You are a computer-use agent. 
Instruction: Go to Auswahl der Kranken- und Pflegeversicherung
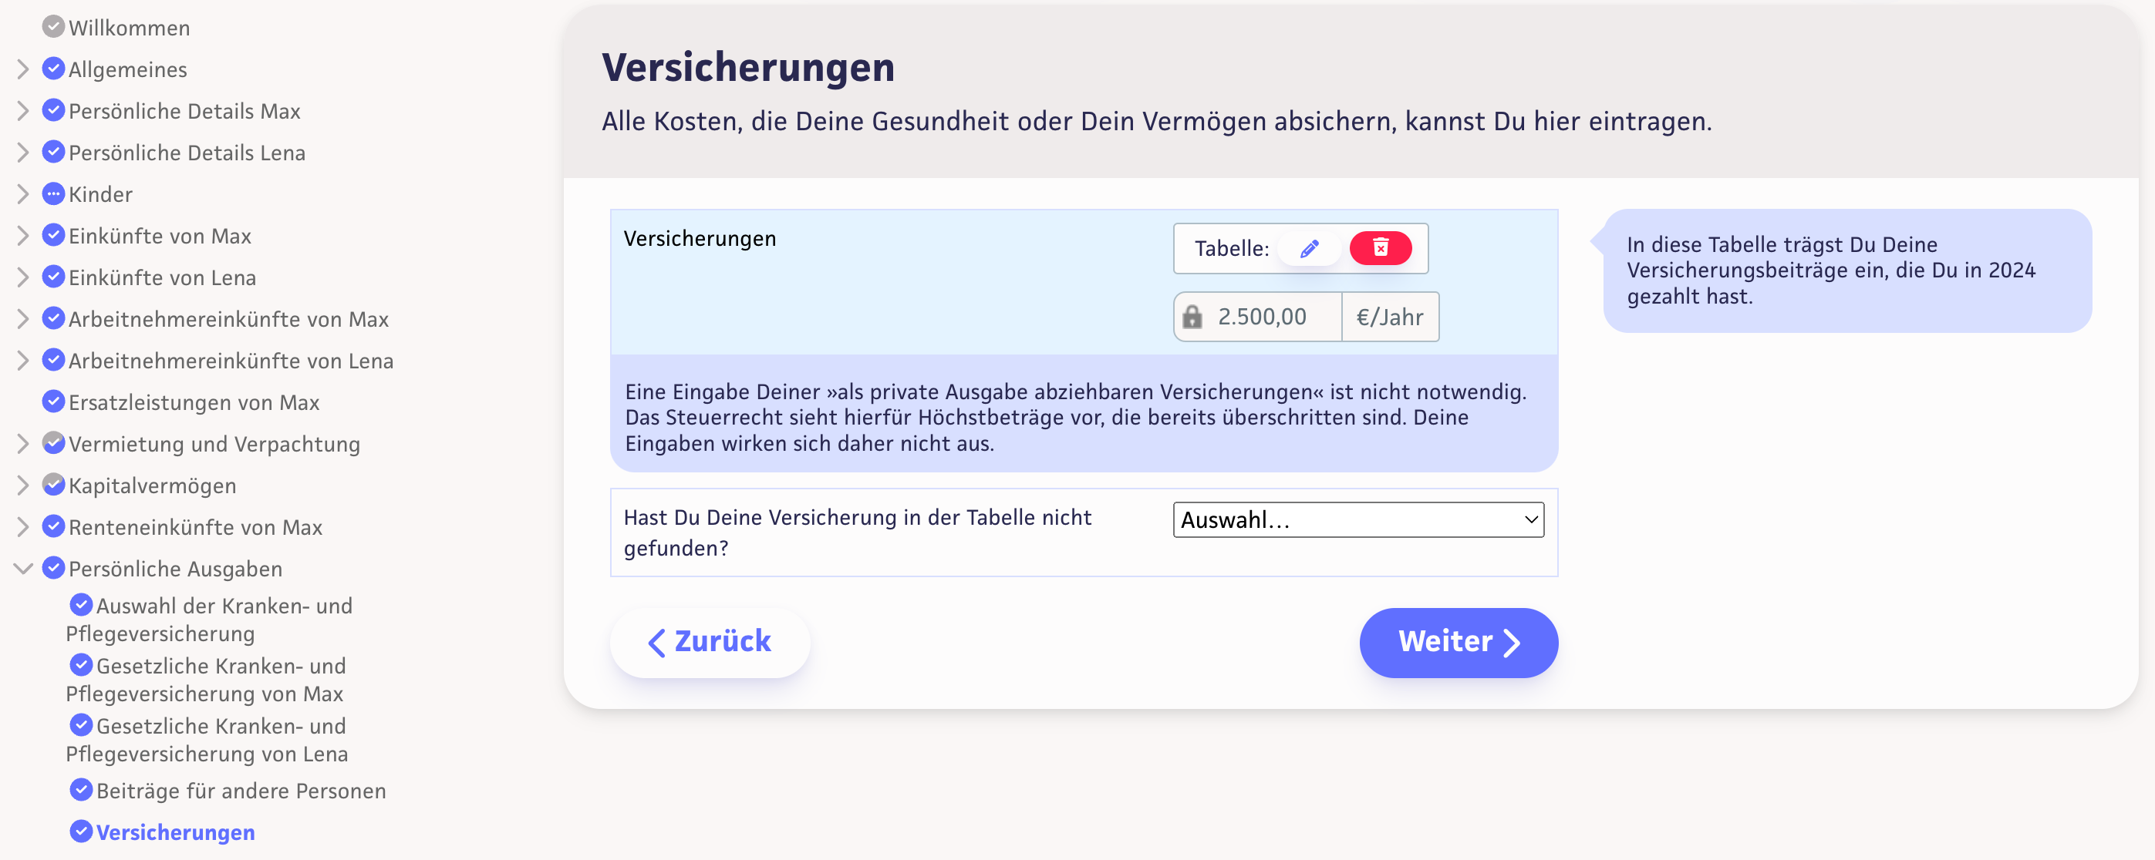224,606
